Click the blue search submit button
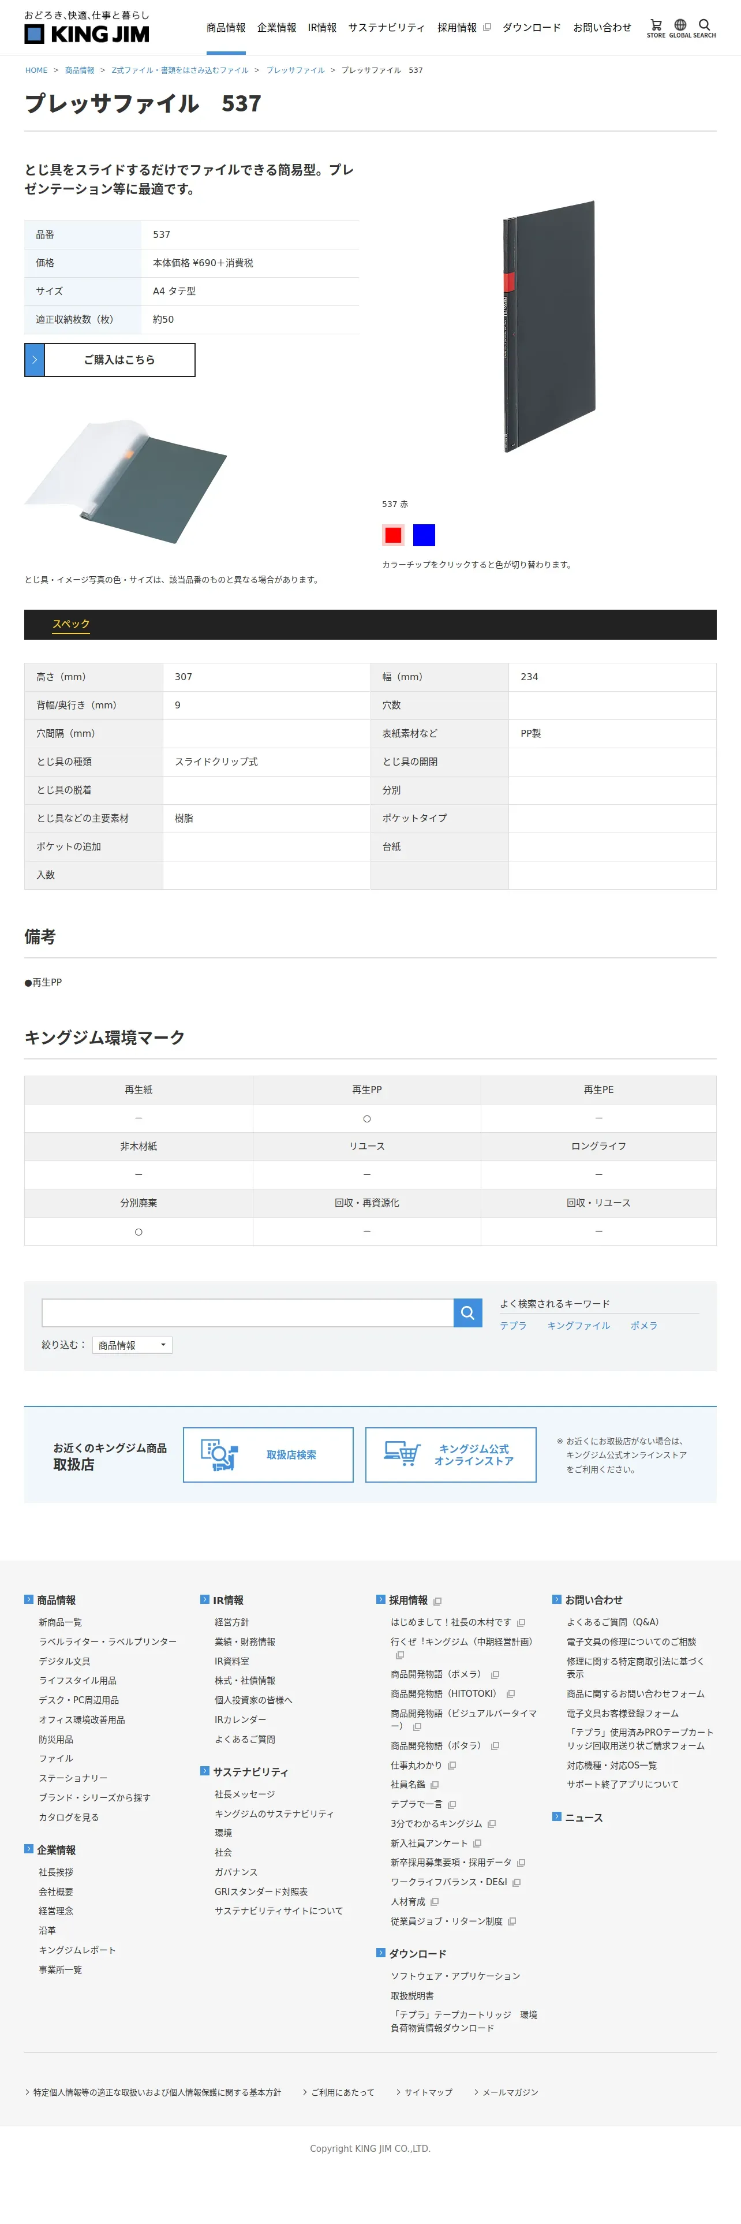This screenshot has height=2224, width=741. click(467, 1312)
